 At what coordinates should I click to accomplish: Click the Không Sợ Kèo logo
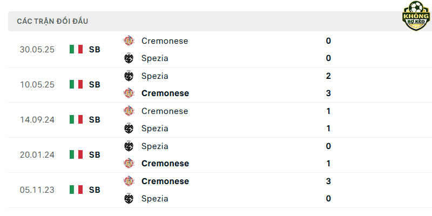pyautogui.click(x=416, y=16)
